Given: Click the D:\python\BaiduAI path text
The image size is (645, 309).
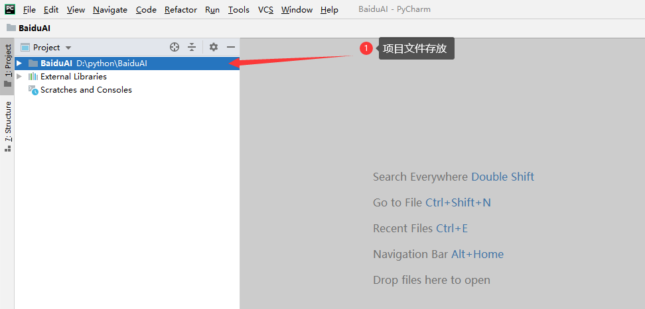Looking at the screenshot, I should point(112,64).
